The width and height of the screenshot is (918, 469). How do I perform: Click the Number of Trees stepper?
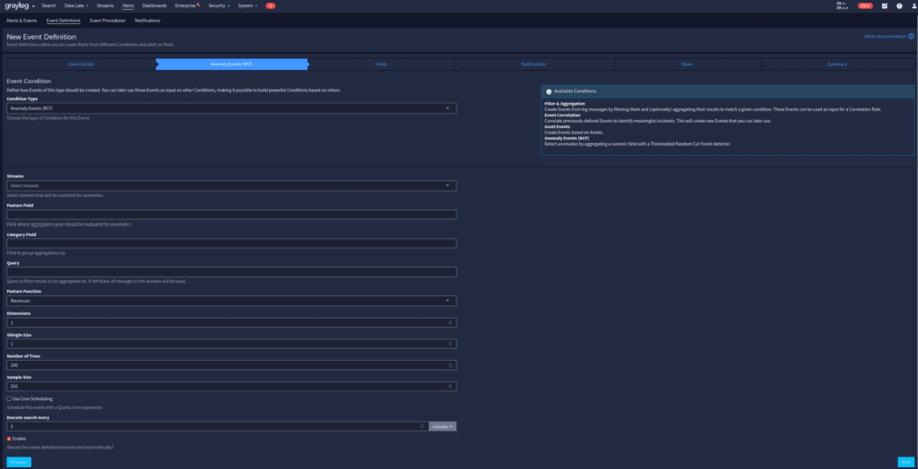(x=448, y=365)
